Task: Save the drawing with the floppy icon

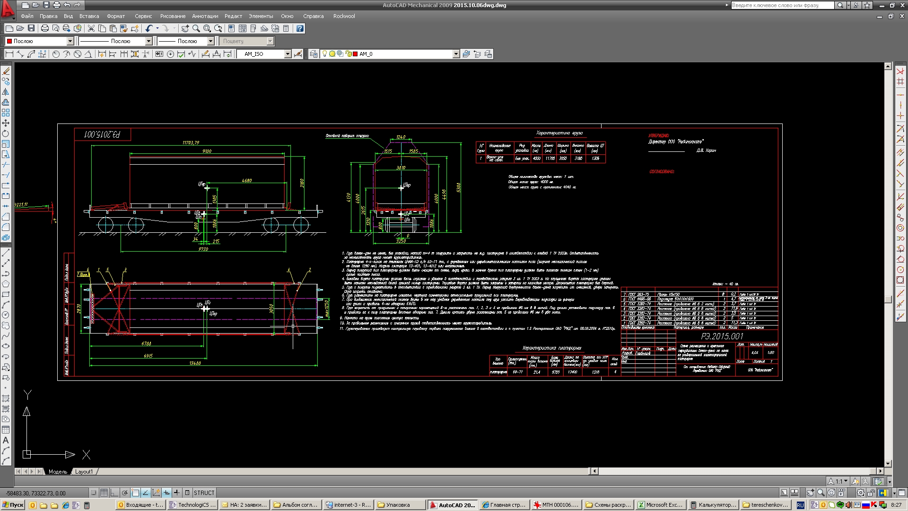Action: point(31,28)
